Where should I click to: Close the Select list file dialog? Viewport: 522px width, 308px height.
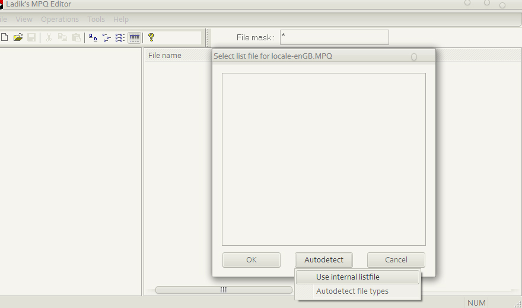[x=414, y=57]
